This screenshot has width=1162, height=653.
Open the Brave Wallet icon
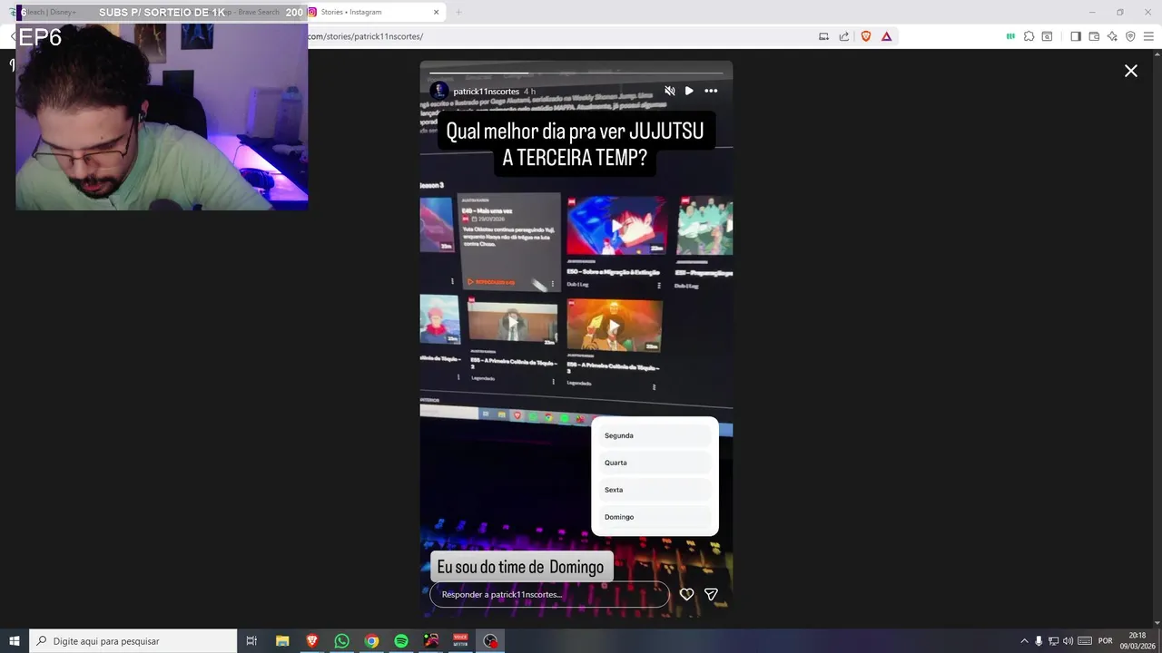click(1094, 36)
